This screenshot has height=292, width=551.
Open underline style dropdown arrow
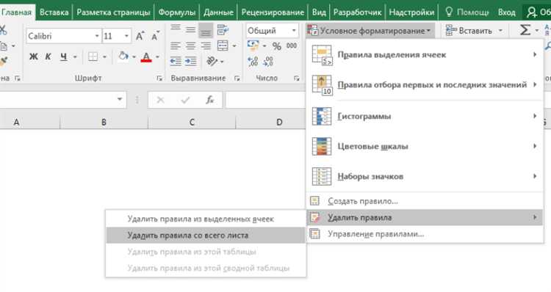coord(75,56)
